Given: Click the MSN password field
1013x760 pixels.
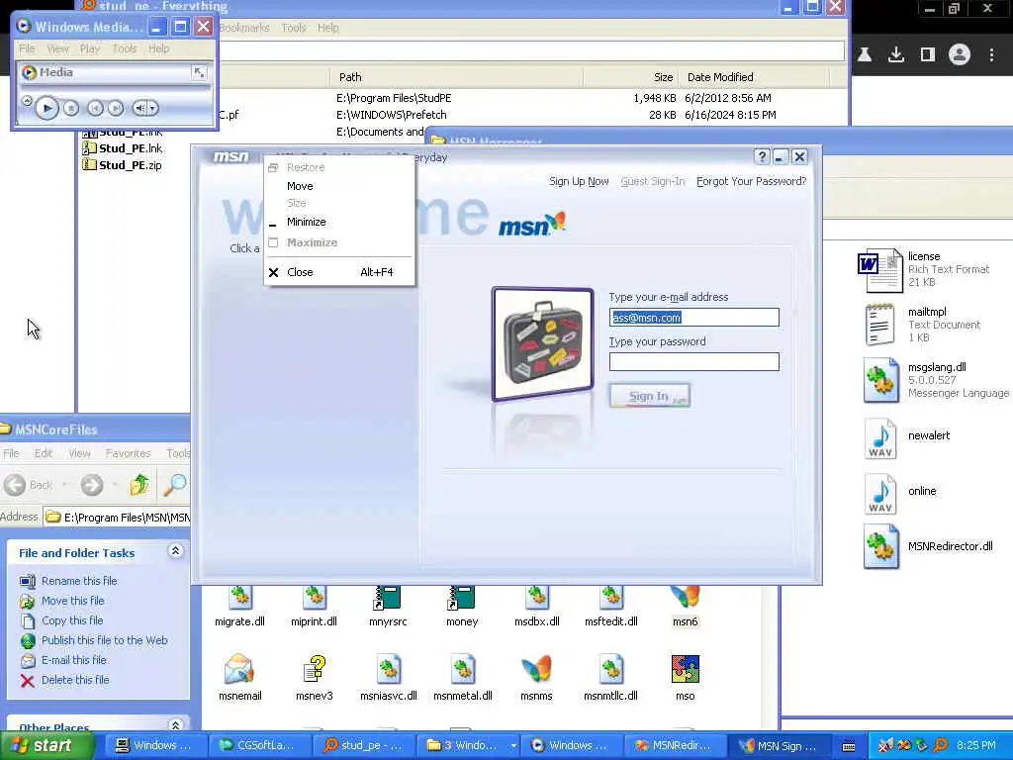Looking at the screenshot, I should pyautogui.click(x=693, y=362).
